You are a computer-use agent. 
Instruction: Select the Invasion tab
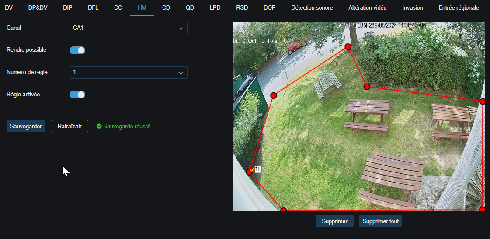pyautogui.click(x=413, y=8)
